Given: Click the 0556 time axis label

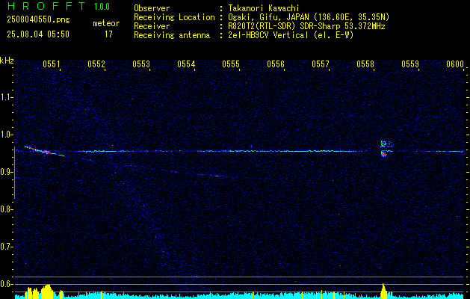Looking at the screenshot, I should tap(276, 64).
